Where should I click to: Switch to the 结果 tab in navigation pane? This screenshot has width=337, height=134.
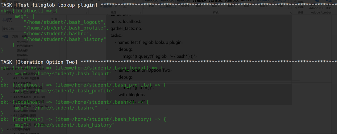(x=25, y=36)
